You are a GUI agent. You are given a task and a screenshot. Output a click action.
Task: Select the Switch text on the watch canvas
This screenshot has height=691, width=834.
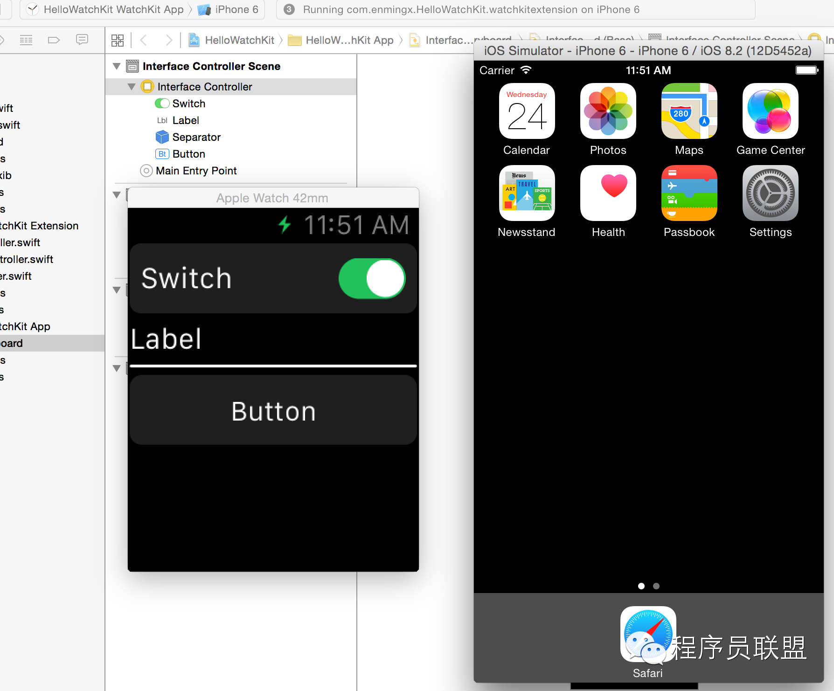click(x=187, y=278)
